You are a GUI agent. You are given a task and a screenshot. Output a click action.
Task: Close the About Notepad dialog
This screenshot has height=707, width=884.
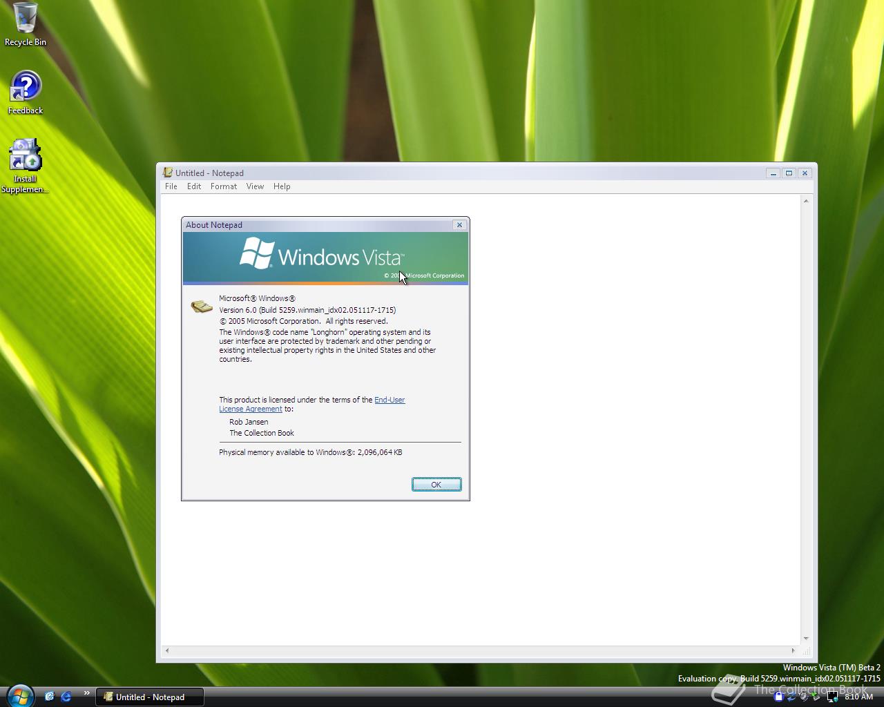click(x=459, y=225)
